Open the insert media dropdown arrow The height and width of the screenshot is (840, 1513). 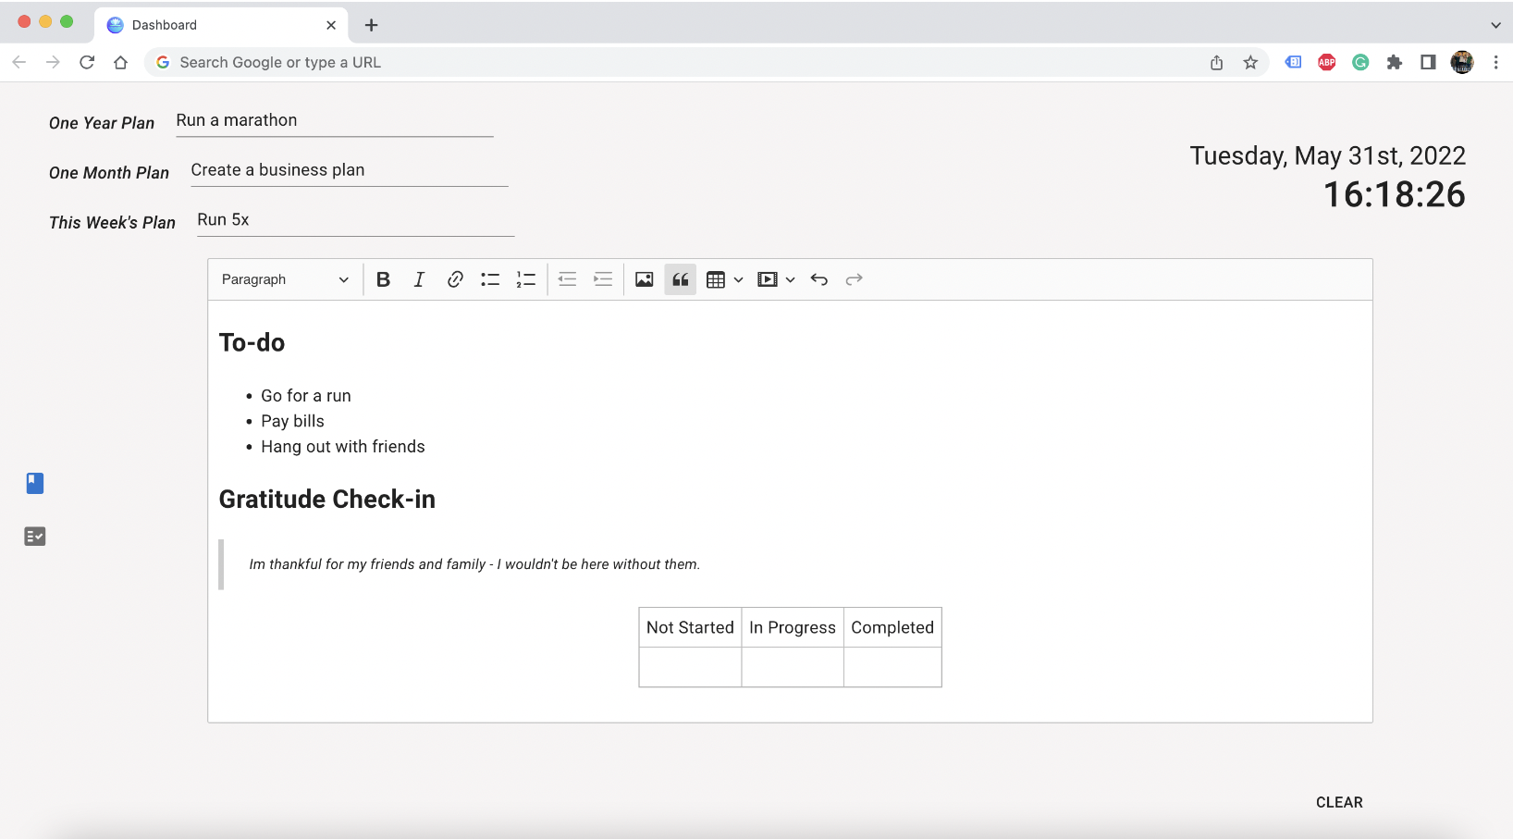coord(790,279)
